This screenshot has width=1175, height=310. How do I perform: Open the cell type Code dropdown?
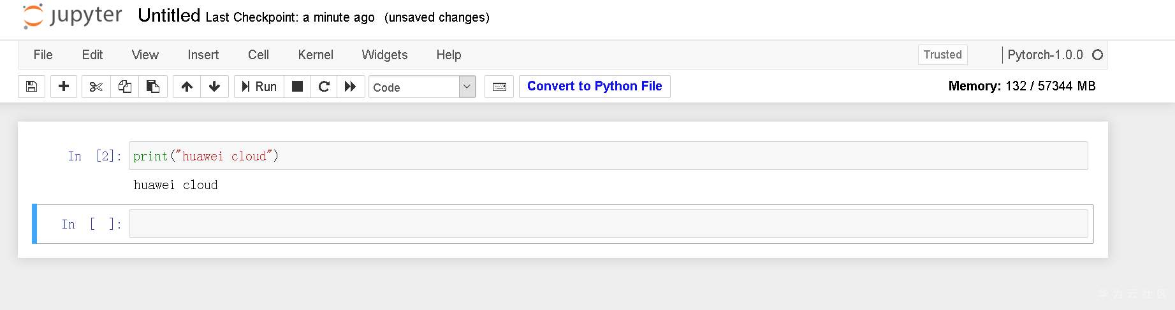click(422, 87)
